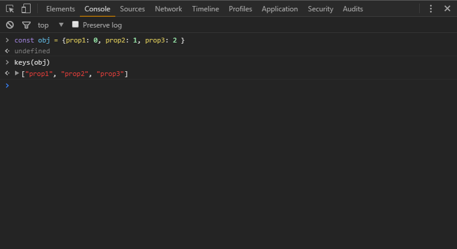Click the keys(obj) command entry
The image size is (457, 249).
[x=32, y=62]
